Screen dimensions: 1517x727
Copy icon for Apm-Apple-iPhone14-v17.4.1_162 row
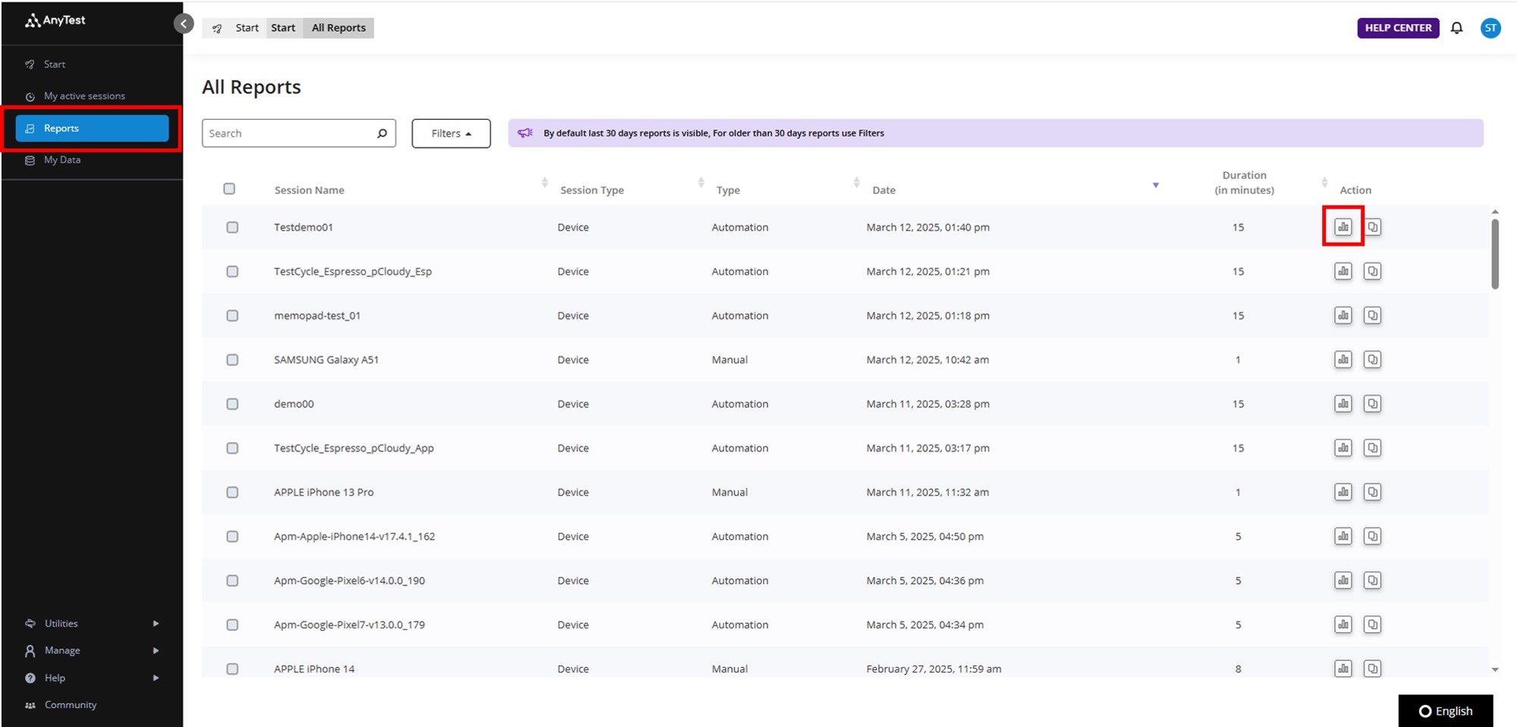click(x=1372, y=536)
